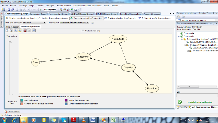Open Internet Explorer from taskbar
Screen dimensions: 218x123
pyautogui.click(x=14, y=120)
